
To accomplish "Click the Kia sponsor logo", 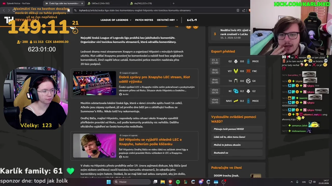I will [x=192, y=20].
